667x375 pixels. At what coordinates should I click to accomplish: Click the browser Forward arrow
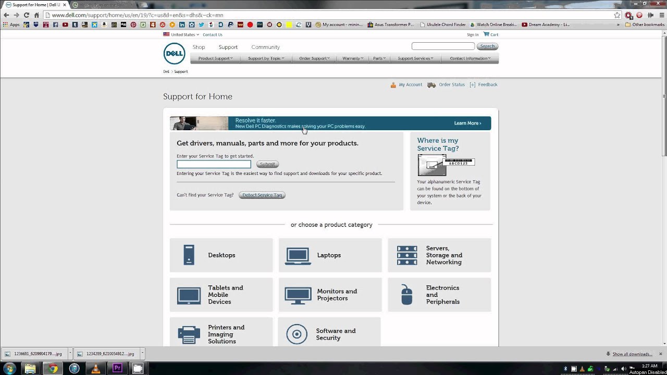16,15
